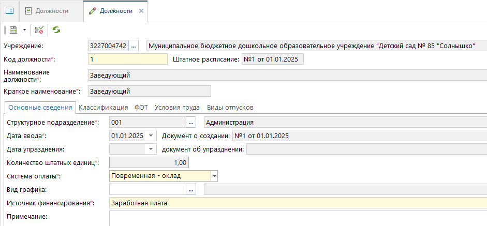Open Вид графика lookup ellipsis button
The width and height of the screenshot is (487, 226).
191,190
